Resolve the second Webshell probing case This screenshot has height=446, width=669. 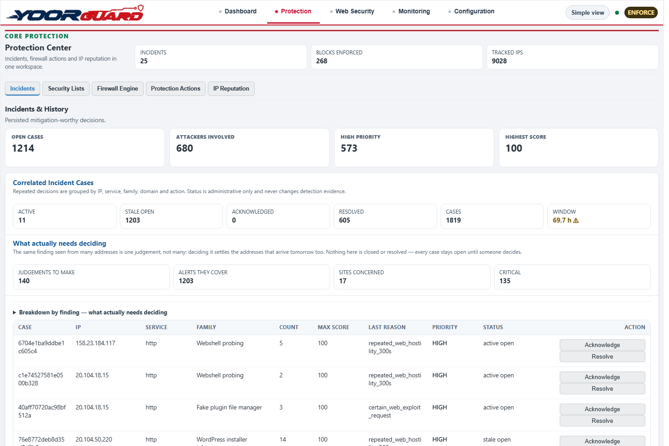coord(602,388)
